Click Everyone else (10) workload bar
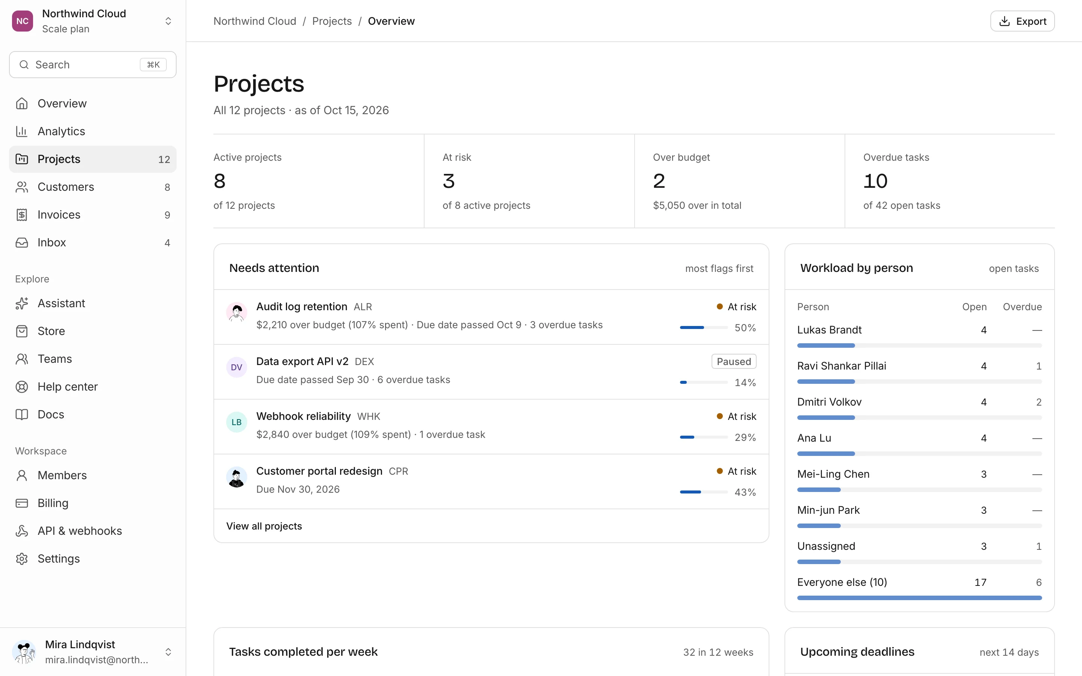This screenshot has width=1082, height=676. (x=919, y=598)
